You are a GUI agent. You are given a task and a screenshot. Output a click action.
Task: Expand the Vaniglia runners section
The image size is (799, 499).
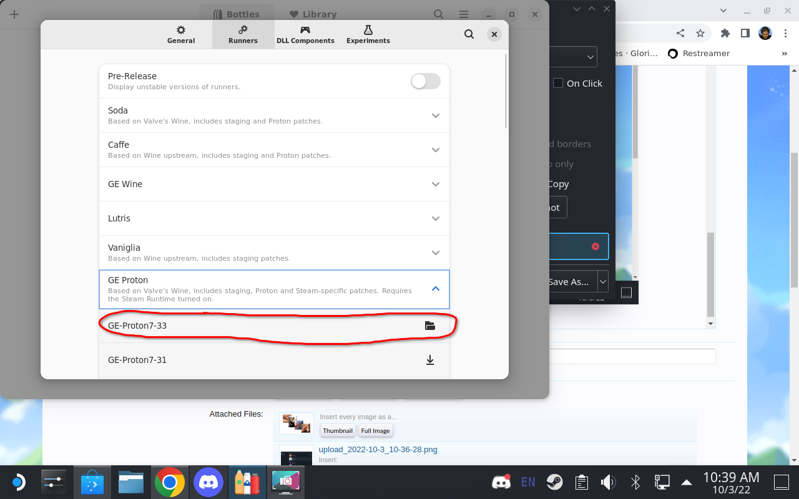436,253
